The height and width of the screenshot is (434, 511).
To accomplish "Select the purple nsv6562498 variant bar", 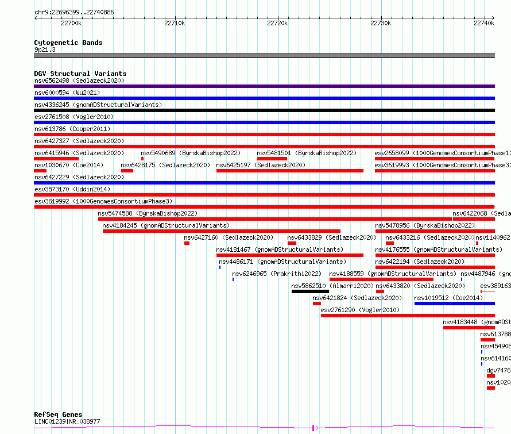I will (x=264, y=86).
